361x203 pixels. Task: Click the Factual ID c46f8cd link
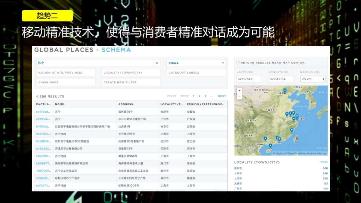click(x=43, y=111)
